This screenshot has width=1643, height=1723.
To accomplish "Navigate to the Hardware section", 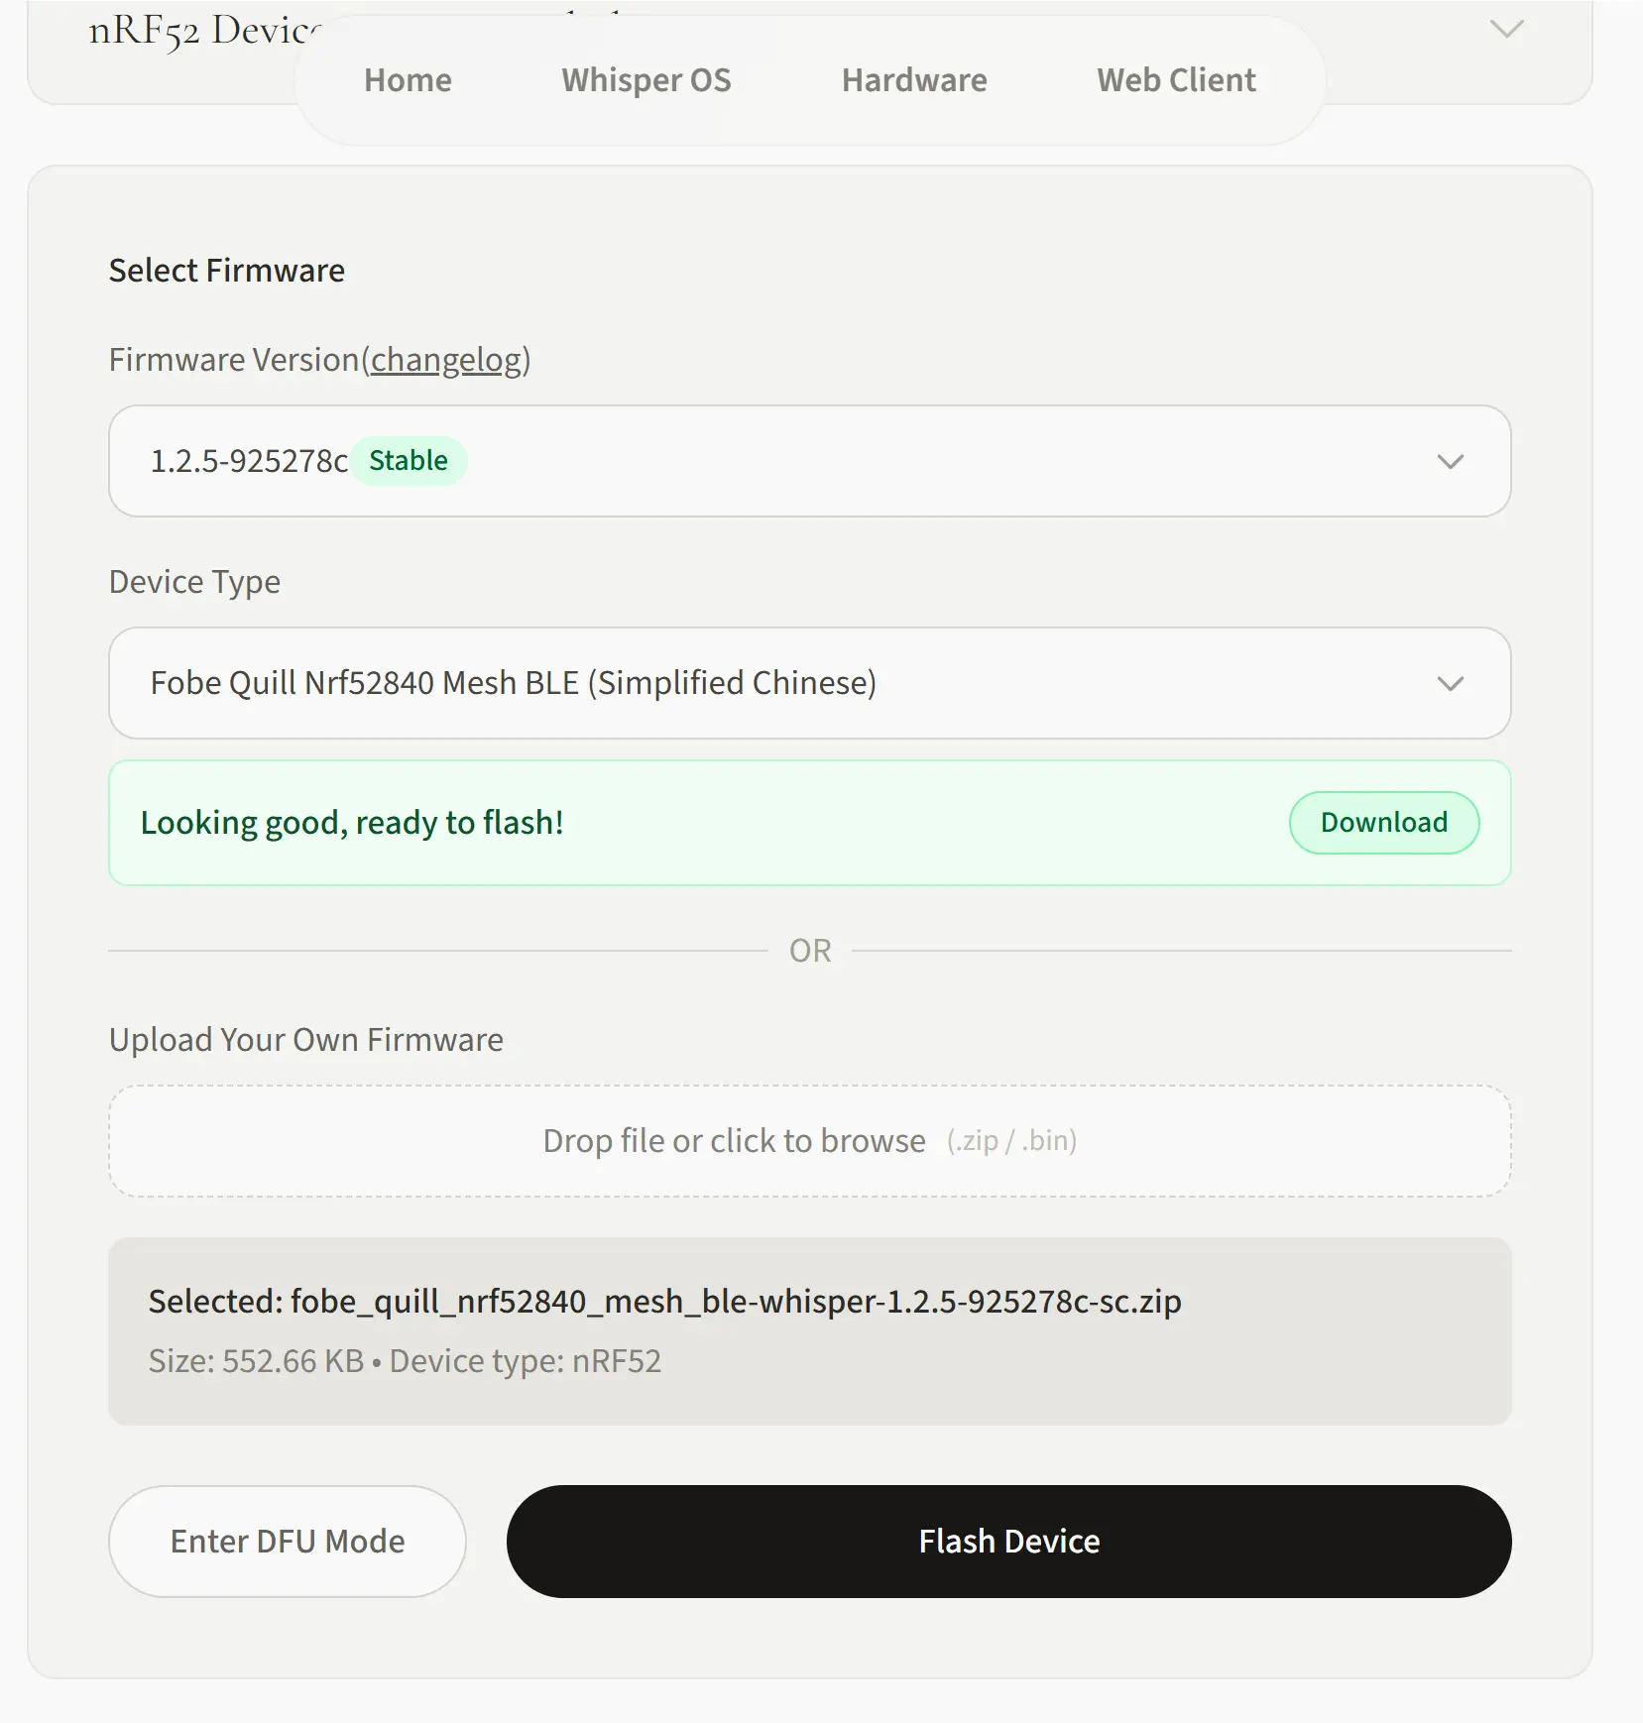I will [913, 79].
